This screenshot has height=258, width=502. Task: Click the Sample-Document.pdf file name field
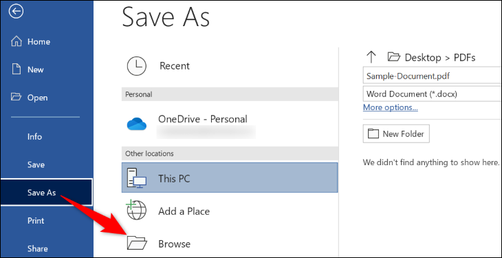(x=433, y=76)
